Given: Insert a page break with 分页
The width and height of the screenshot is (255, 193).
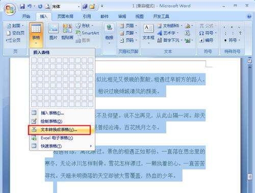Looking at the screenshot, I should pos(13,40).
